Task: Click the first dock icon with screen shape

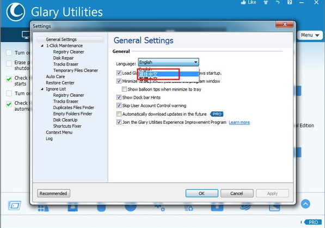Action: 15,206
